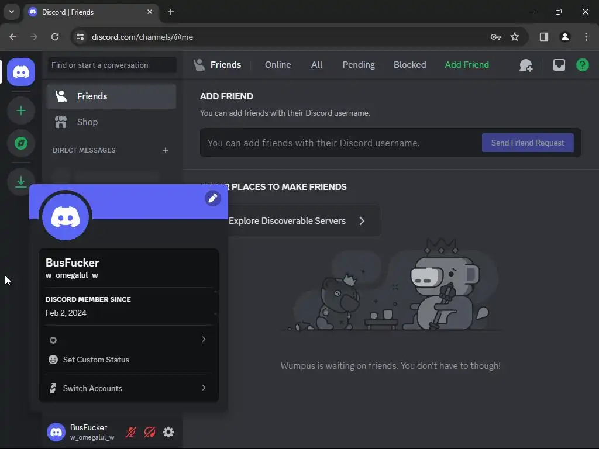This screenshot has height=449, width=599.
Task: Open the tab search dropdown arrow
Action: tap(12, 12)
